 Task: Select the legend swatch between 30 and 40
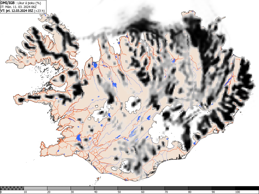click(82, 188)
